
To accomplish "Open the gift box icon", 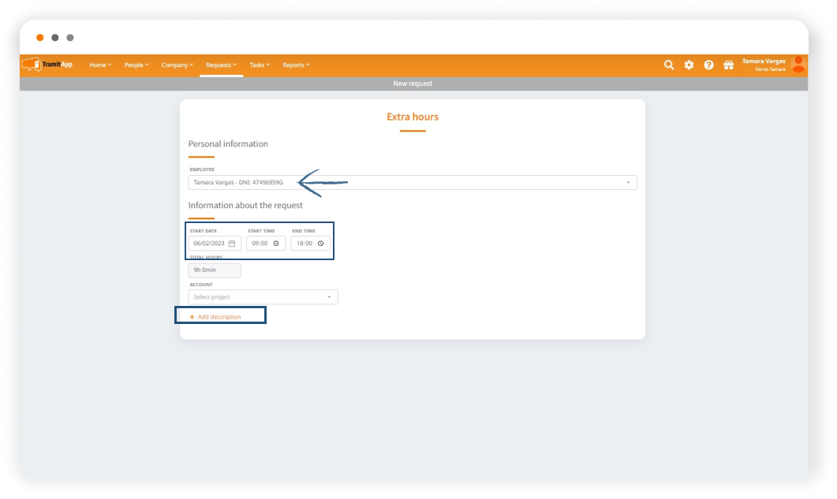I will click(728, 65).
